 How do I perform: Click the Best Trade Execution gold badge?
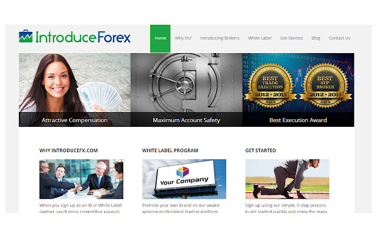pos(270,86)
